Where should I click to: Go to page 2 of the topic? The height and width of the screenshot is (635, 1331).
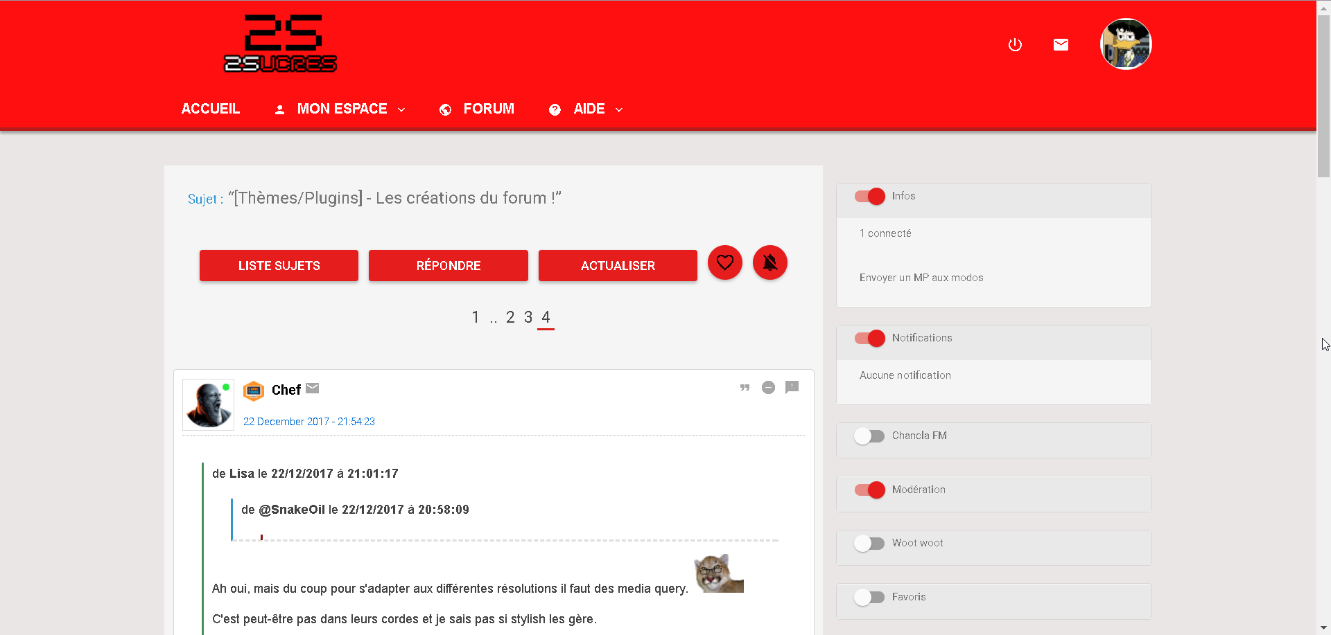click(510, 317)
